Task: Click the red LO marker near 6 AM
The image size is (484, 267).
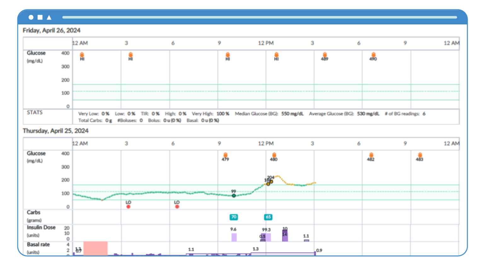Action: point(177,207)
